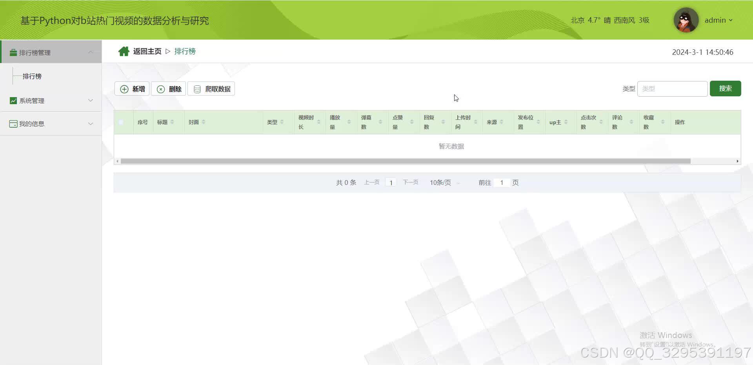Click the home icon in breadcrumb

[x=124, y=51]
